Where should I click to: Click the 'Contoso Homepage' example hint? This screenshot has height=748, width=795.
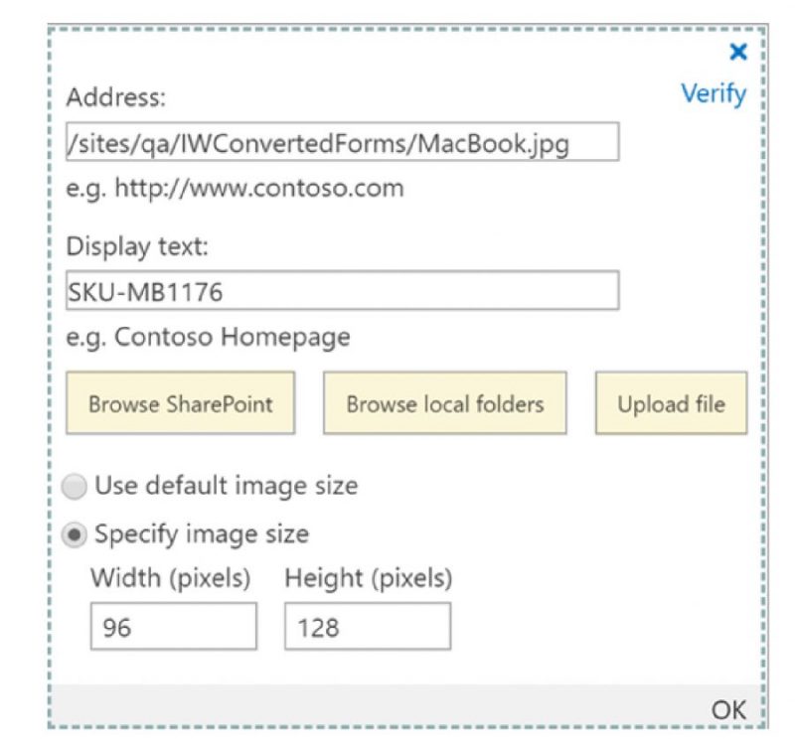pos(208,337)
